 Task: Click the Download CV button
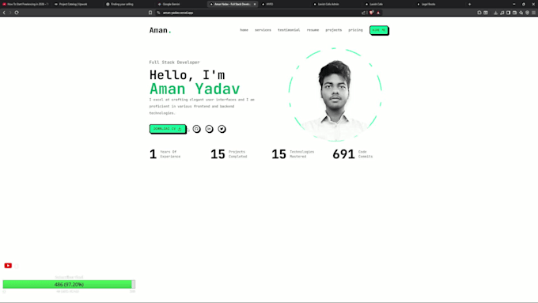pyautogui.click(x=168, y=129)
